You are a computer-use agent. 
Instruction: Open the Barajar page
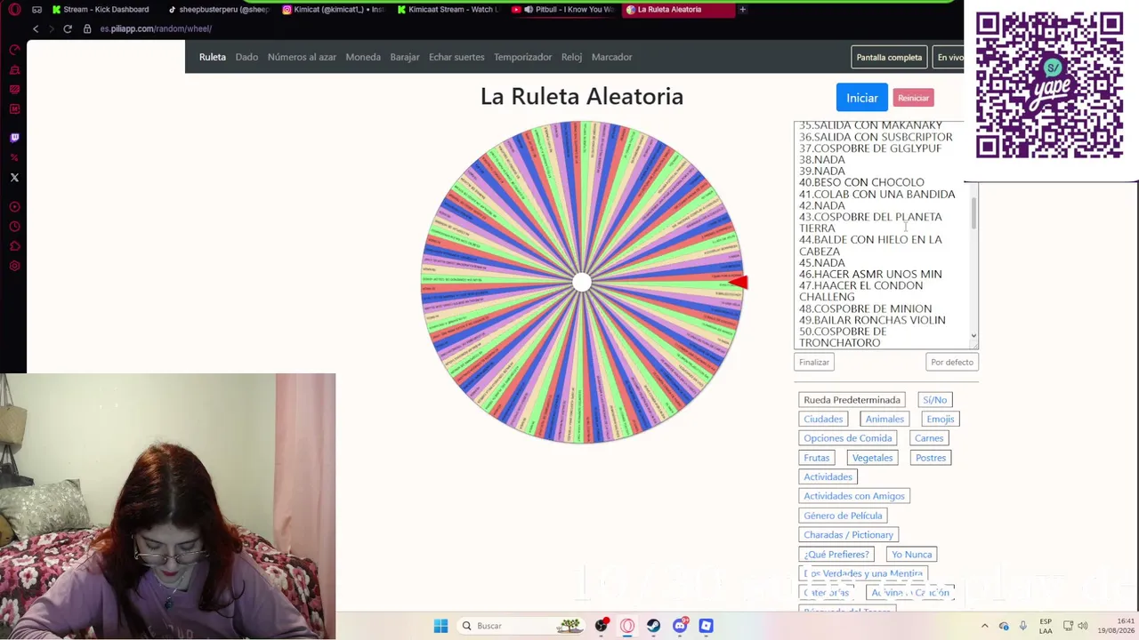[x=405, y=57]
